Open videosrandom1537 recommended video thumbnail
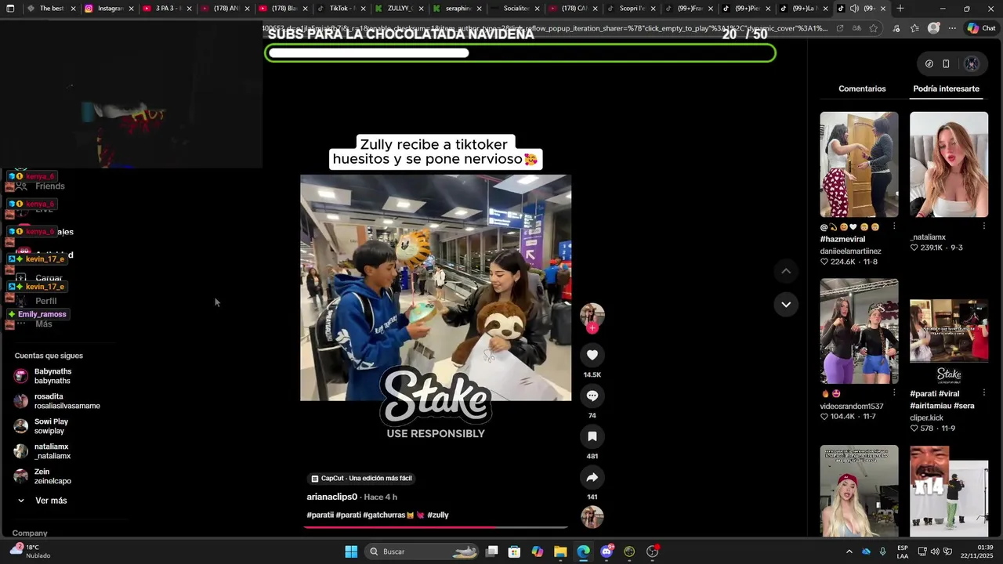 (859, 331)
